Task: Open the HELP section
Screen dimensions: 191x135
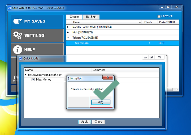Action: pyautogui.click(x=37, y=49)
